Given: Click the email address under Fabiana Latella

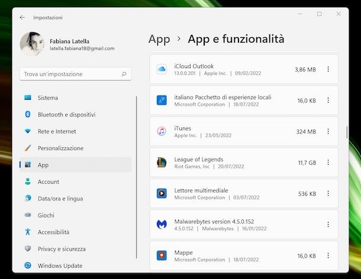Looking at the screenshot, I should (82, 48).
